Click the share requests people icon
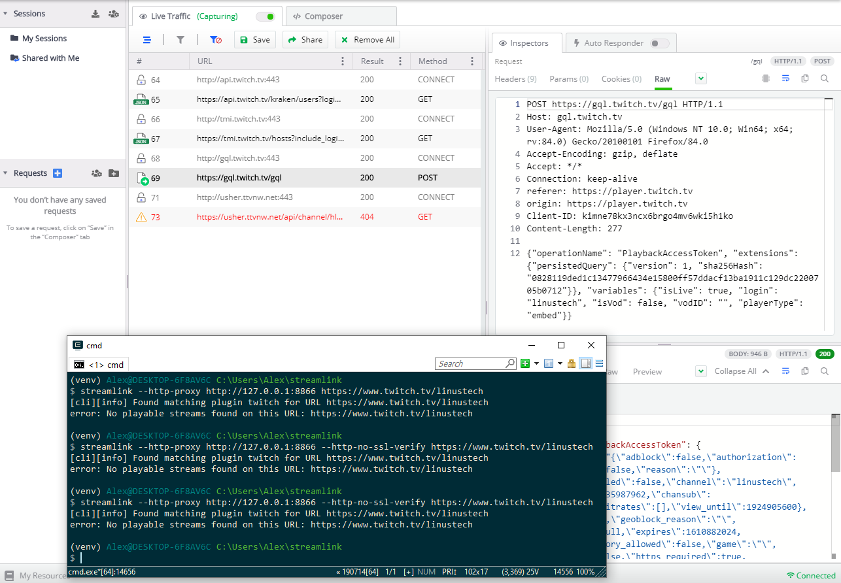Screen dimensions: 841x583 tap(97, 173)
